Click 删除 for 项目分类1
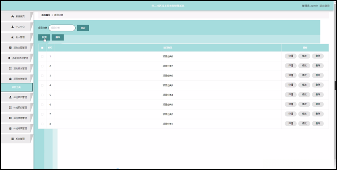This screenshot has height=170, width=337. (x=318, y=123)
